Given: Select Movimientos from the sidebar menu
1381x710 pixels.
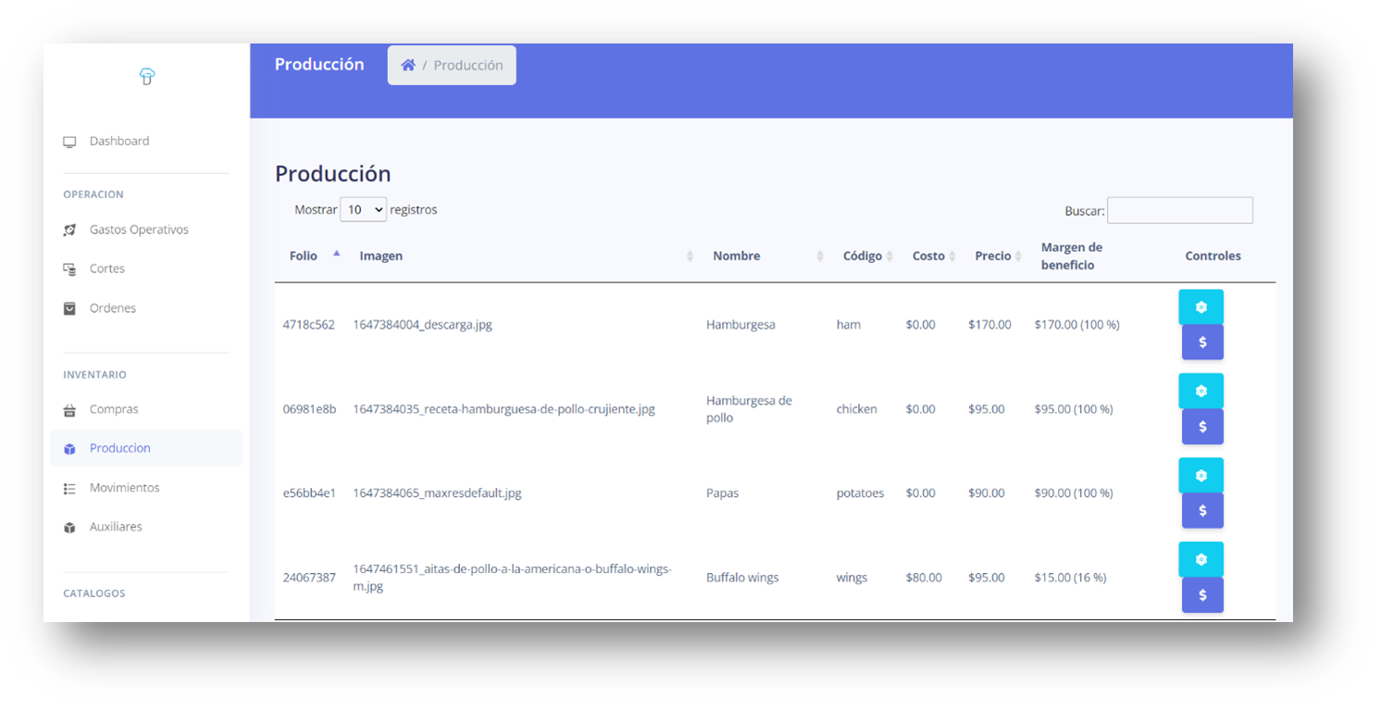Looking at the screenshot, I should [x=124, y=488].
